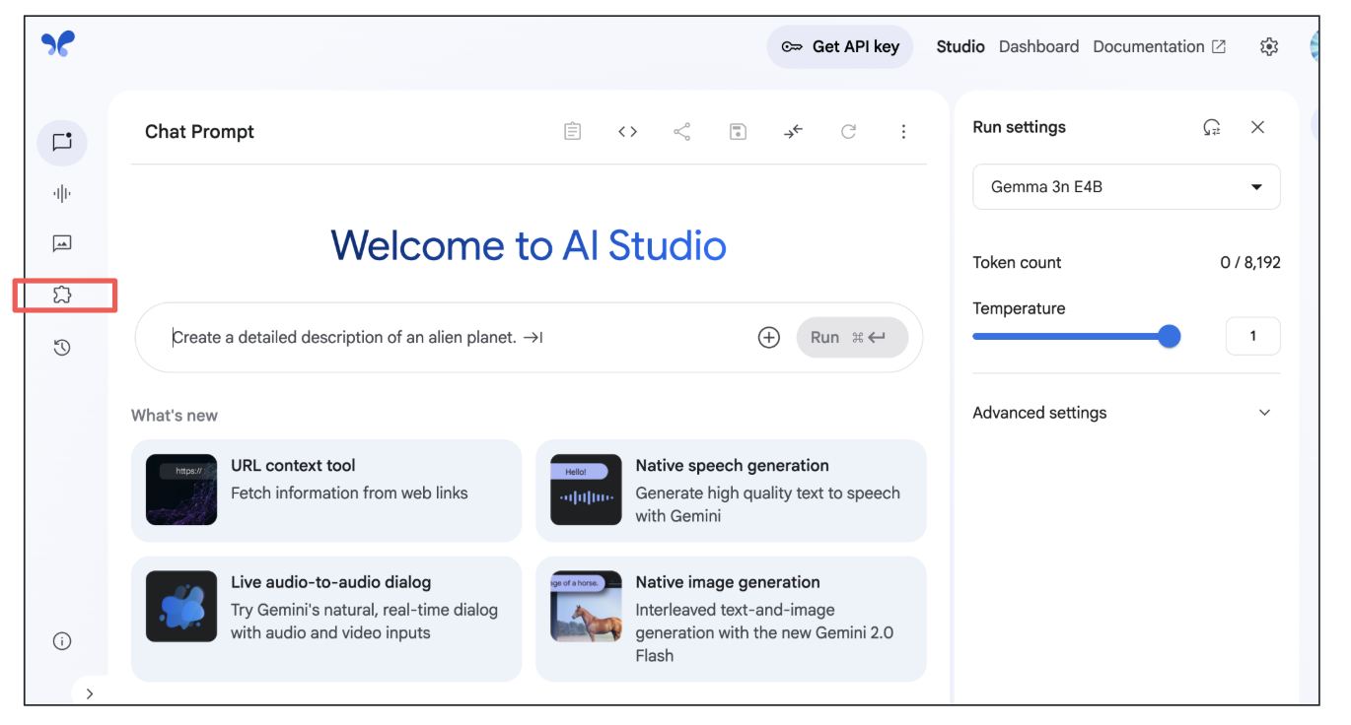Image resolution: width=1351 pixels, height=725 pixels.
Task: Open the URL context tool card
Action: [326, 491]
